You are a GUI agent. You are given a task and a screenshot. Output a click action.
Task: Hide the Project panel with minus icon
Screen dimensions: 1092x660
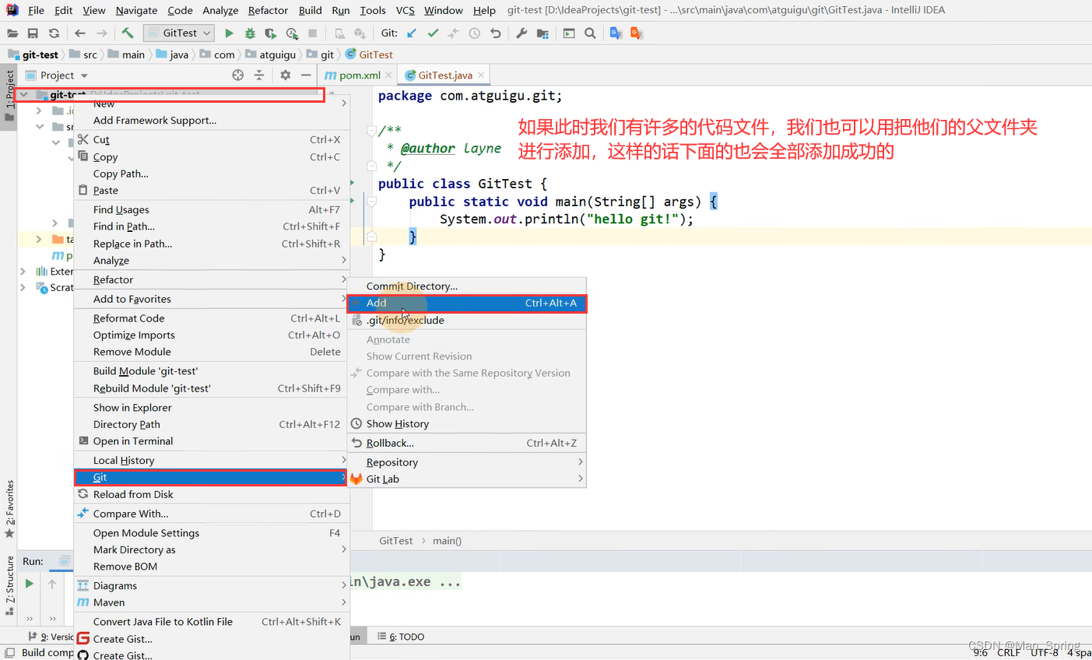click(x=306, y=75)
